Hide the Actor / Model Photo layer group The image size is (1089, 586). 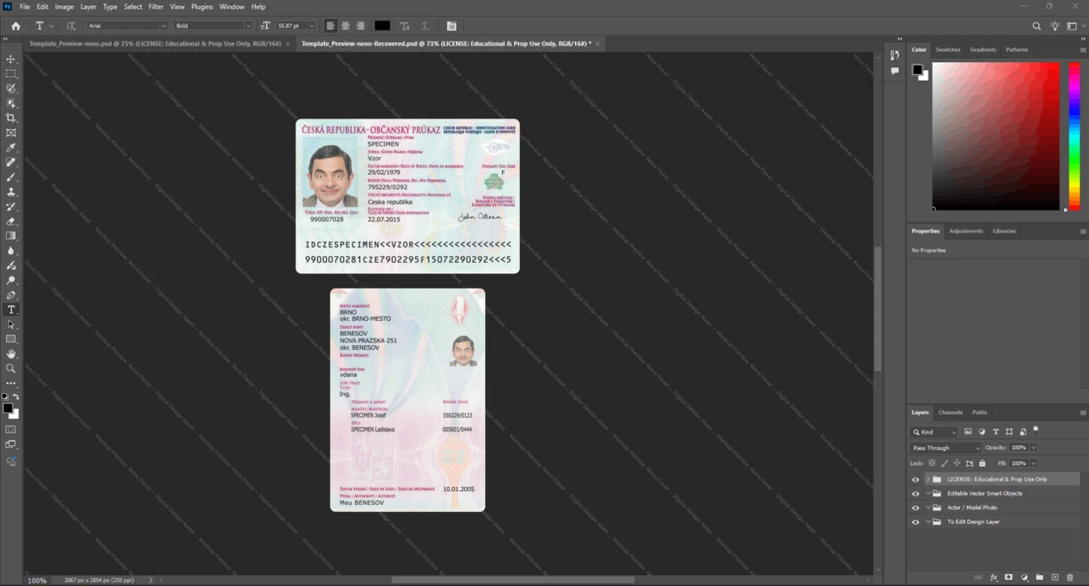[915, 508]
